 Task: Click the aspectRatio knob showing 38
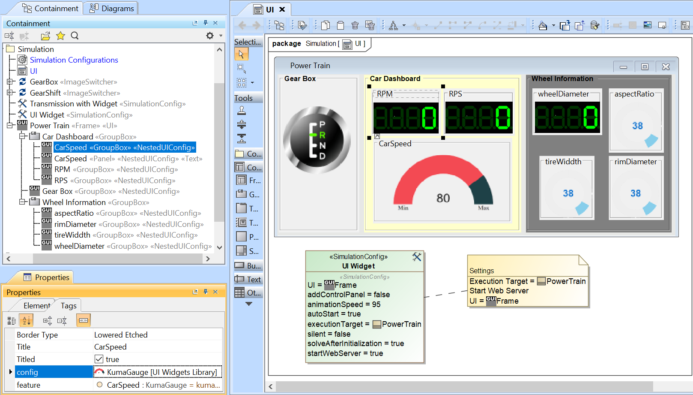(x=637, y=126)
